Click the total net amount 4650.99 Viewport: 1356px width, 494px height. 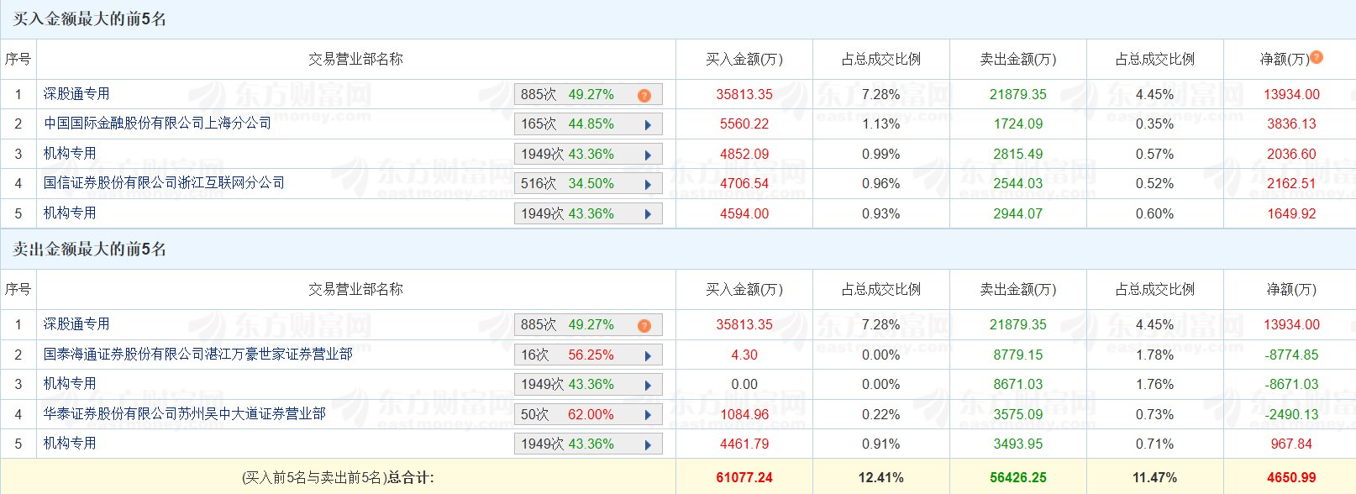[1290, 477]
